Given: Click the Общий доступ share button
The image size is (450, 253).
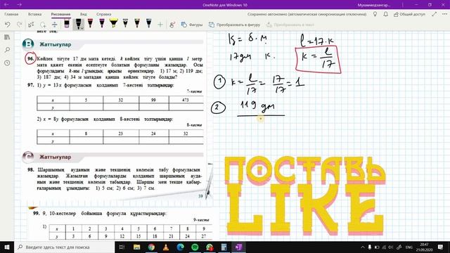Looking at the screenshot, I should [409, 14].
